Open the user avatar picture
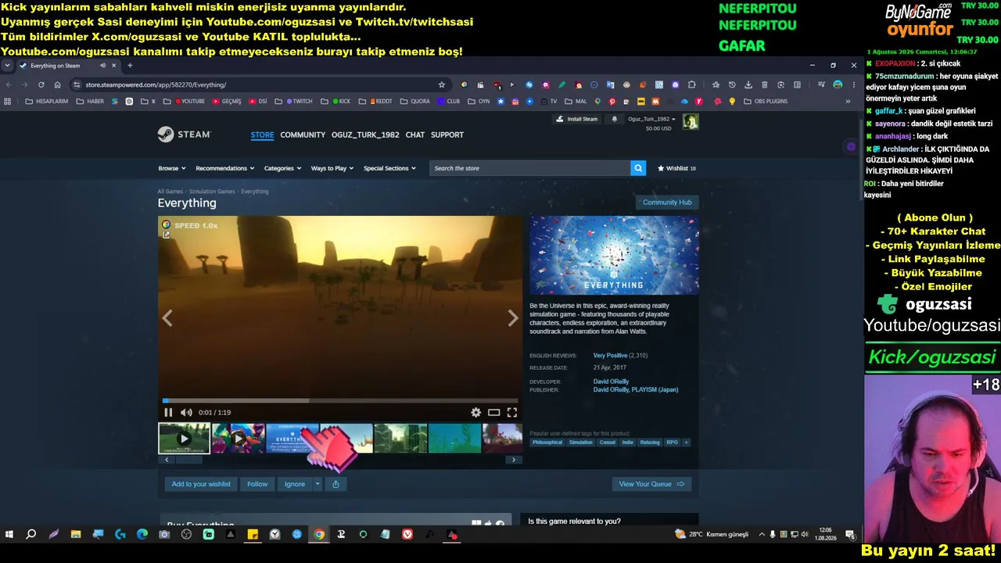This screenshot has width=1001, height=563. (691, 122)
